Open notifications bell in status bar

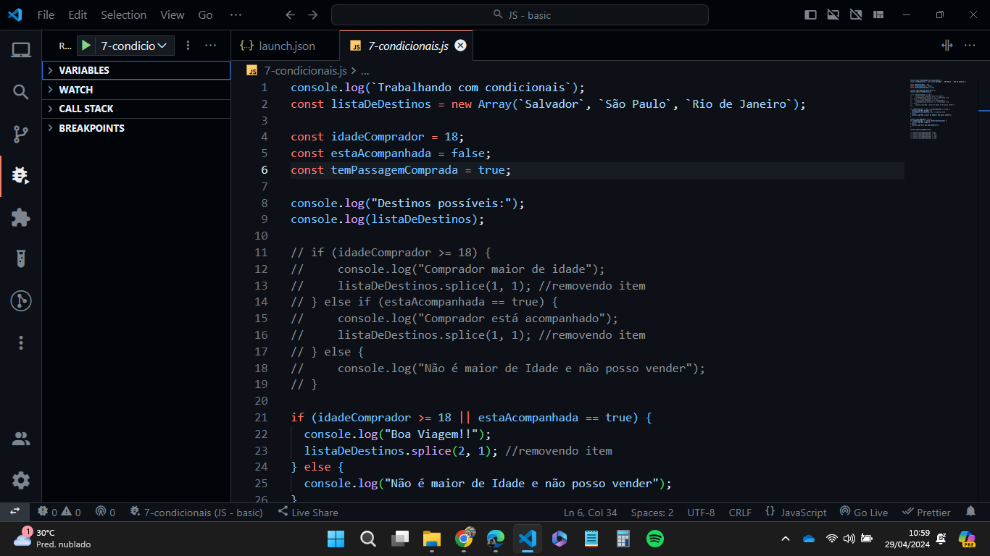point(970,512)
